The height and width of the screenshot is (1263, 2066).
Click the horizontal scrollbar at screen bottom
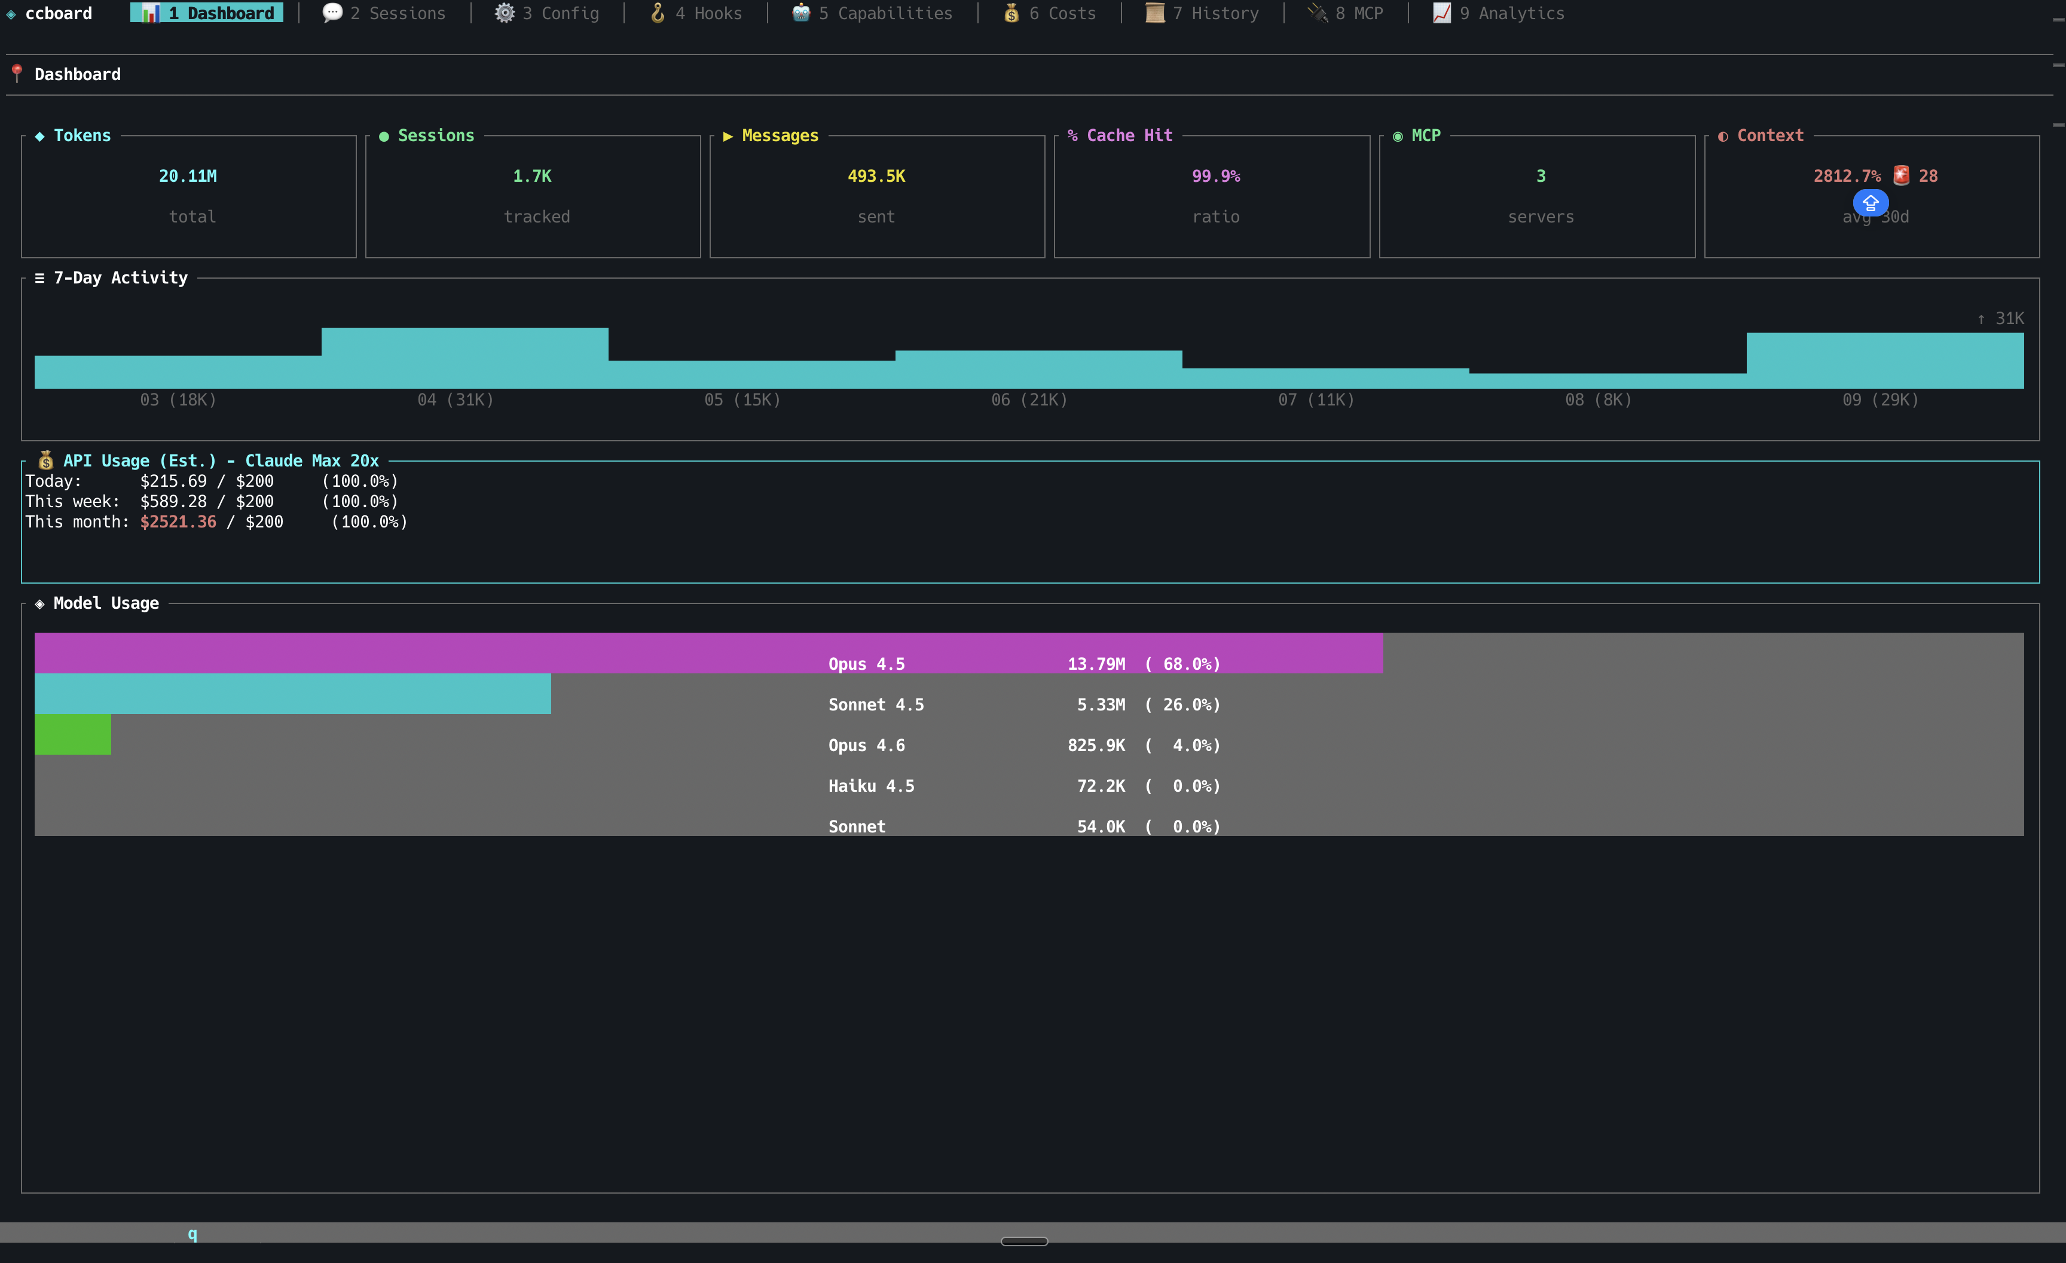1024,1242
